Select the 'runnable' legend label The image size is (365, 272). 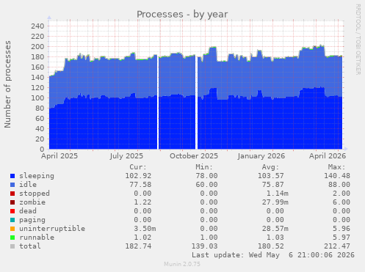click(37, 238)
